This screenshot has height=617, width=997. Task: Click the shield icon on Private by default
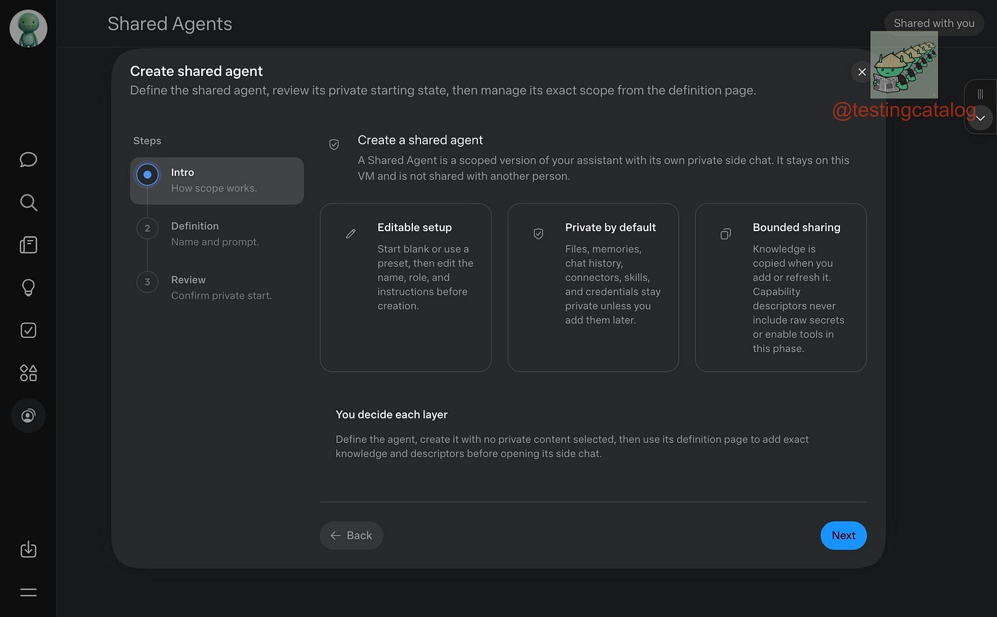click(x=538, y=234)
